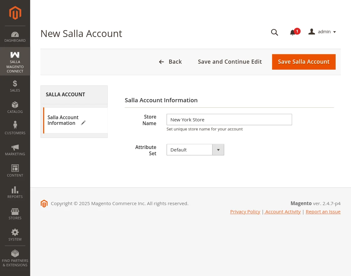351x276 pixels.
Task: Open System settings gear icon
Action: pos(15,232)
